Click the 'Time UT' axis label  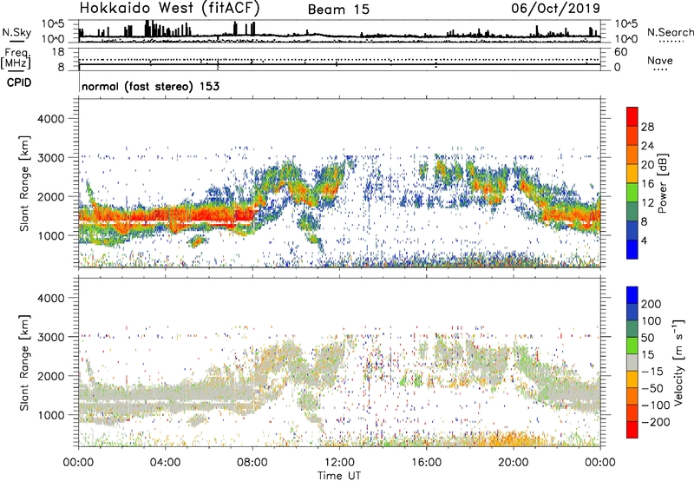[x=339, y=476]
